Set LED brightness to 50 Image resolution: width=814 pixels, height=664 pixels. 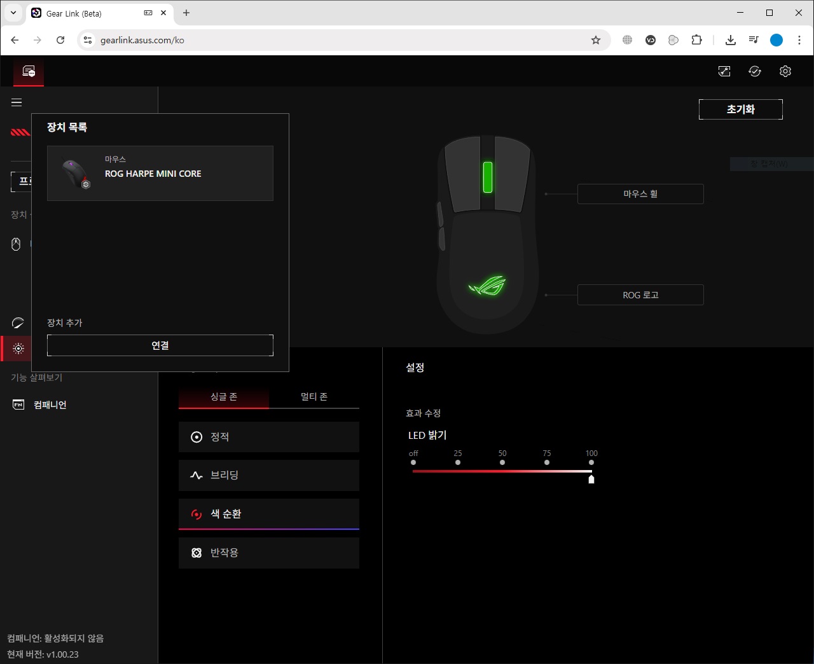coord(502,462)
